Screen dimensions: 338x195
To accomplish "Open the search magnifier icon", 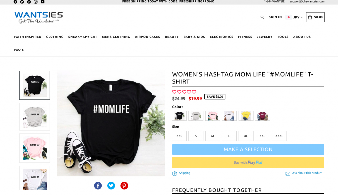I will 262,17.
